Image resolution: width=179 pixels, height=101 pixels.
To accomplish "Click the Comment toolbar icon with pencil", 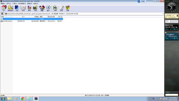I will tap(62, 8).
